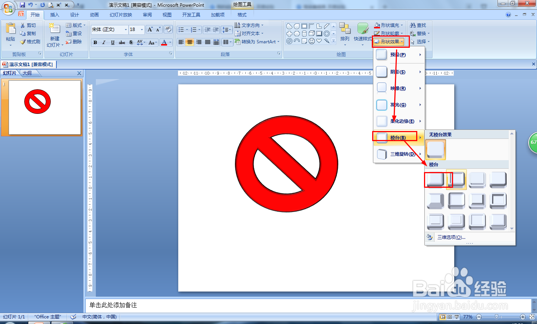
Task: Delete the slide using 删除
Action: pyautogui.click(x=74, y=42)
